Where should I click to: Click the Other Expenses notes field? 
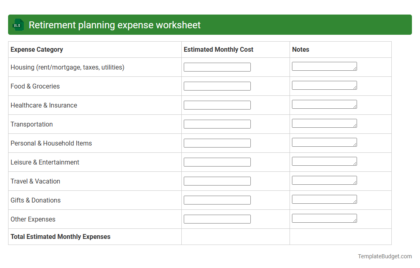tap(324, 218)
